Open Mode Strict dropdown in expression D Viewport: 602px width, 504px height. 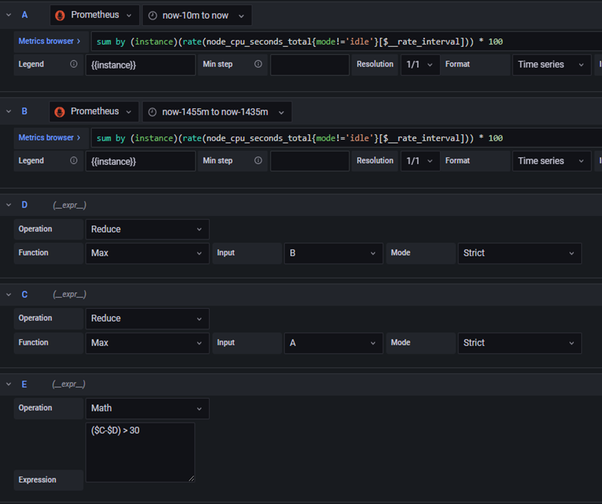(520, 253)
